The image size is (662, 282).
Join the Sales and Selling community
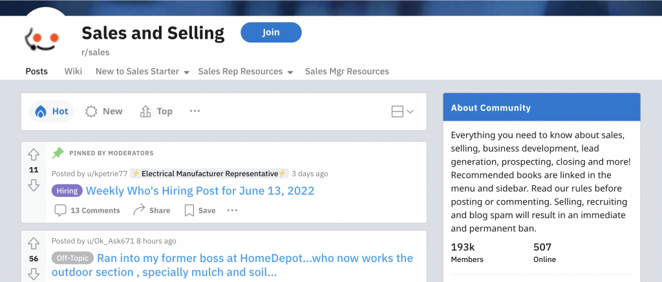point(271,32)
